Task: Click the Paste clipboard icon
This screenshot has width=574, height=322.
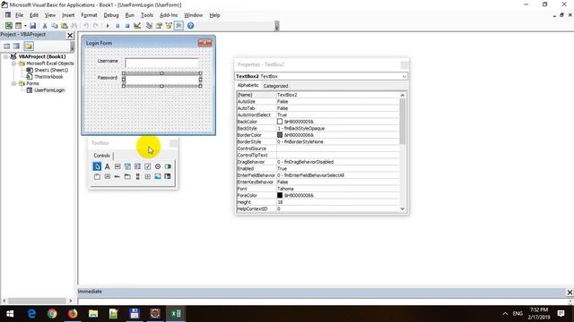Action: coord(64,26)
